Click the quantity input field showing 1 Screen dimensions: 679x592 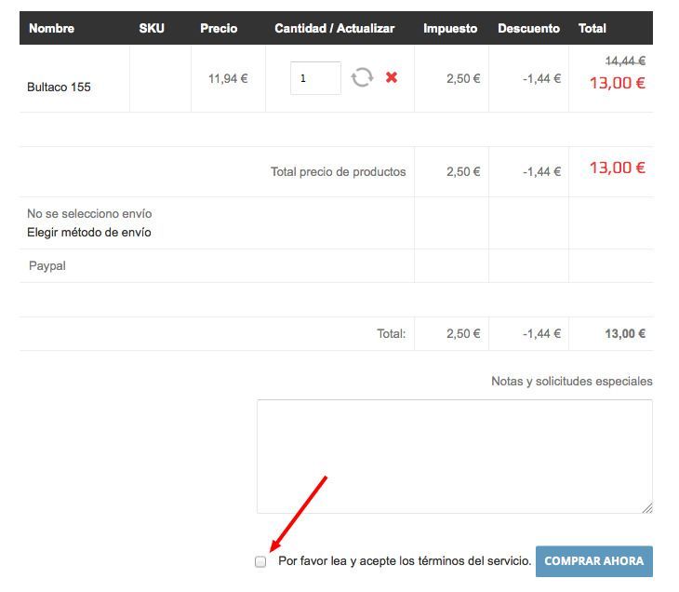click(315, 78)
